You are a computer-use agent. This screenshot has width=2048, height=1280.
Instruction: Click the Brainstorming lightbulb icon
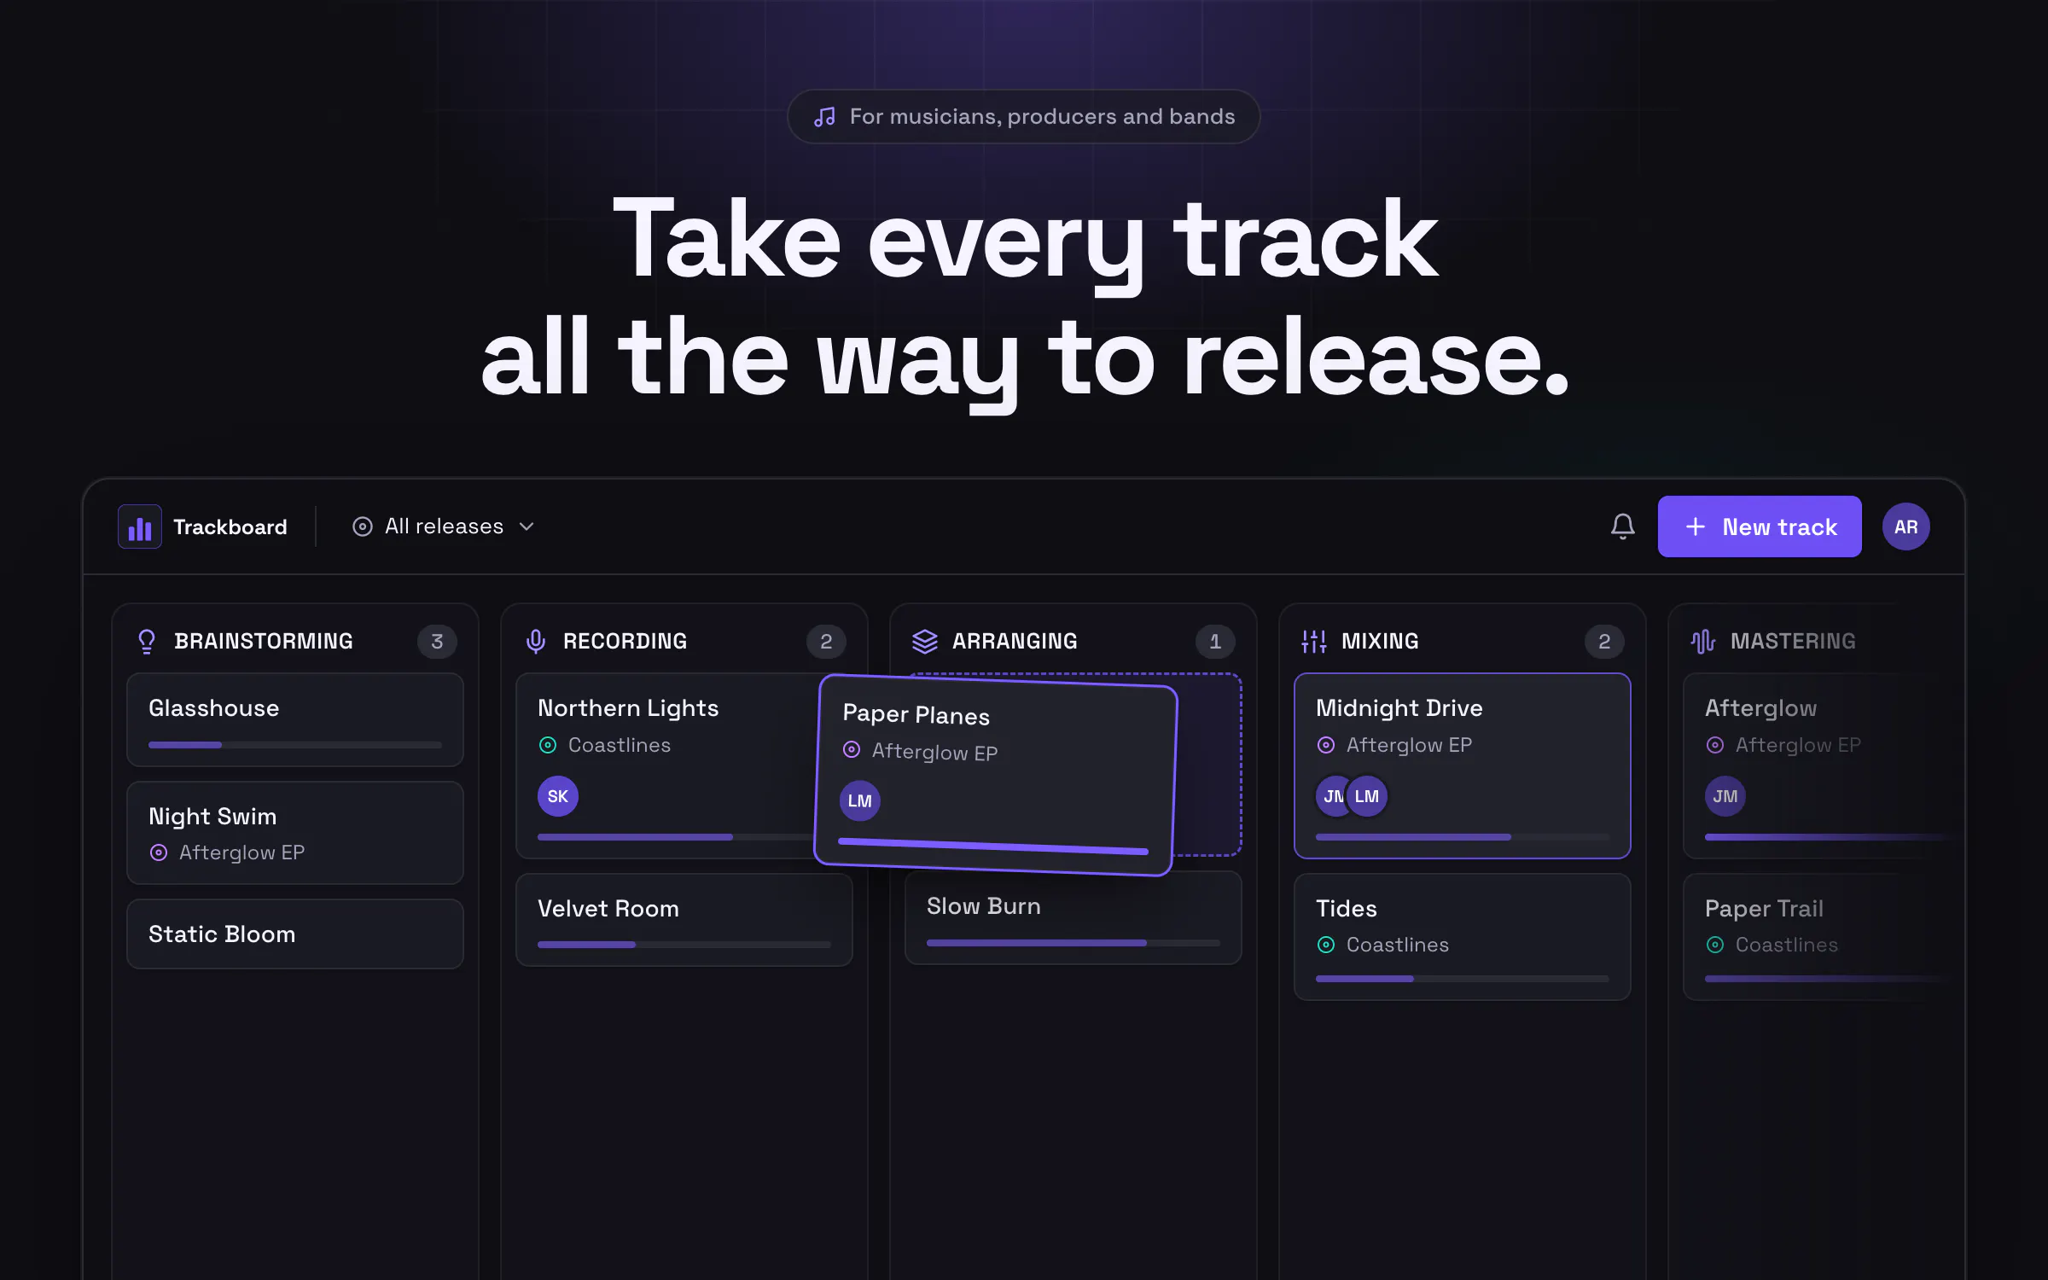coord(147,641)
